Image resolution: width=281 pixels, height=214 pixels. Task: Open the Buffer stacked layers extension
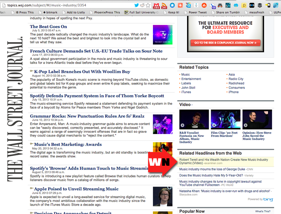tap(260, 5)
